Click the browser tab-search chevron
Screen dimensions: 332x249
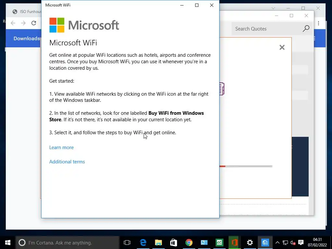coord(273,8)
